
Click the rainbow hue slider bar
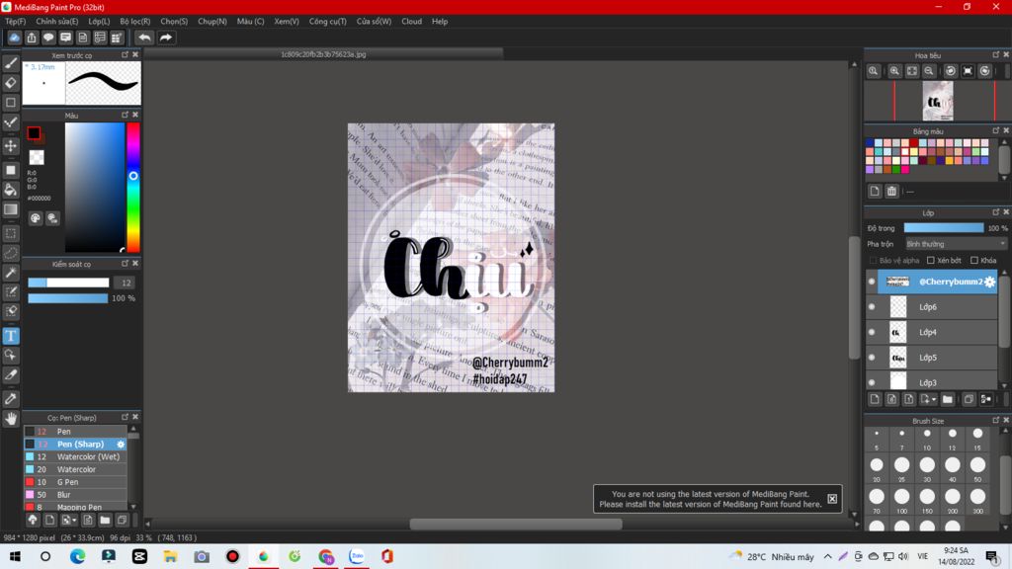(x=133, y=187)
